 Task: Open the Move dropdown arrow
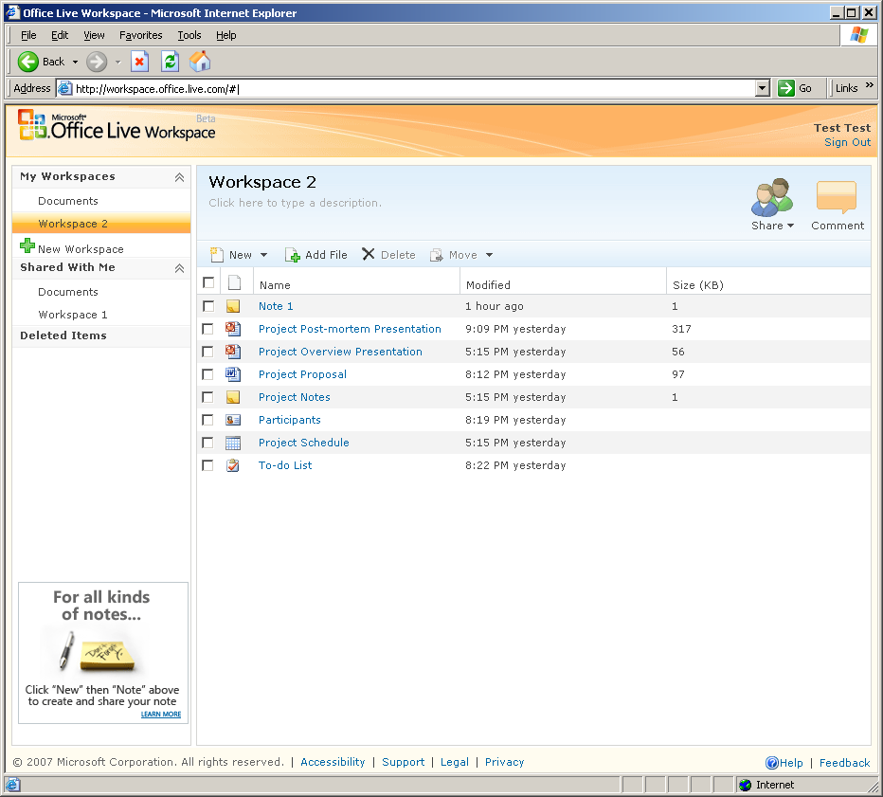coord(490,255)
